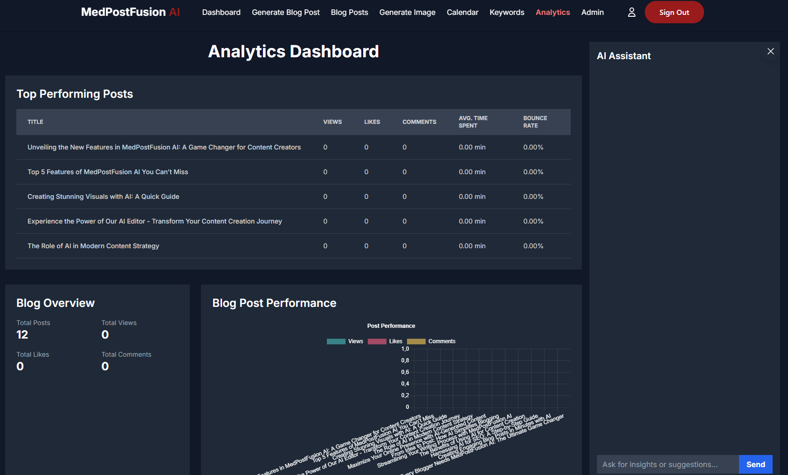Click bounce rate 0.00% of 'Unveiling' row
The image size is (788, 475).
pyautogui.click(x=533, y=147)
